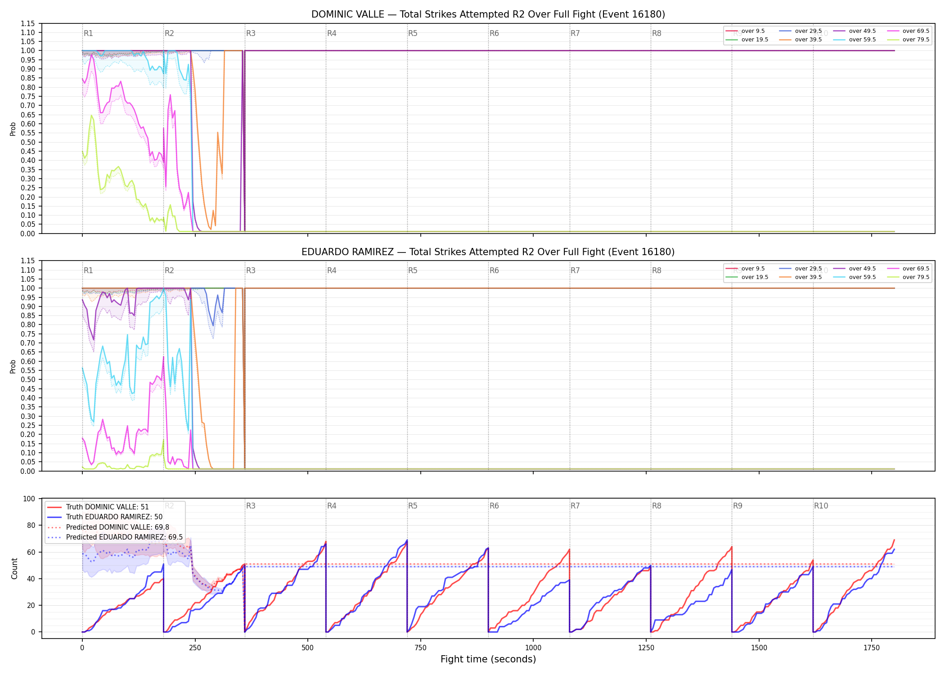The height and width of the screenshot is (675, 945).
Task: Select 'Predicted DOMINIC VALLE: 69.8' legend entry
Action: tap(108, 527)
